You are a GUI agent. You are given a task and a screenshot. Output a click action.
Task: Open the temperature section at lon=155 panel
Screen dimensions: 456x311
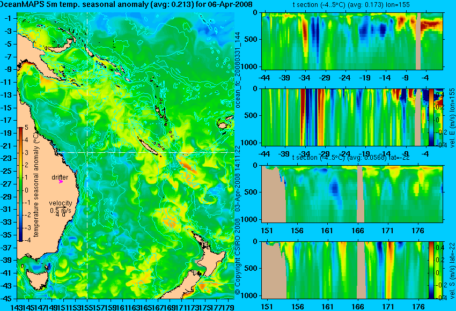click(352, 41)
